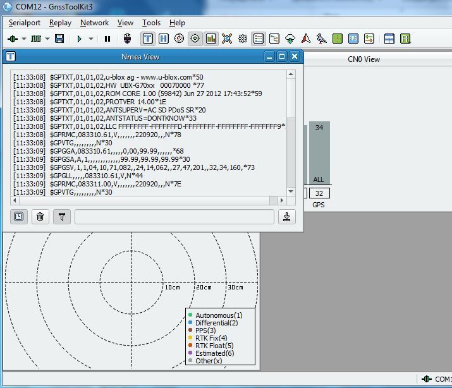Click the red navigation arrow icon
The width and height of the screenshot is (452, 388).
tap(306, 39)
